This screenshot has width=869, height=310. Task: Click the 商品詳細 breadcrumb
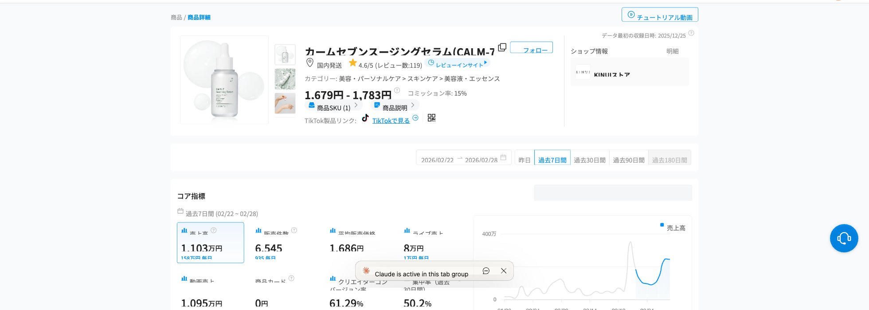pyautogui.click(x=199, y=17)
